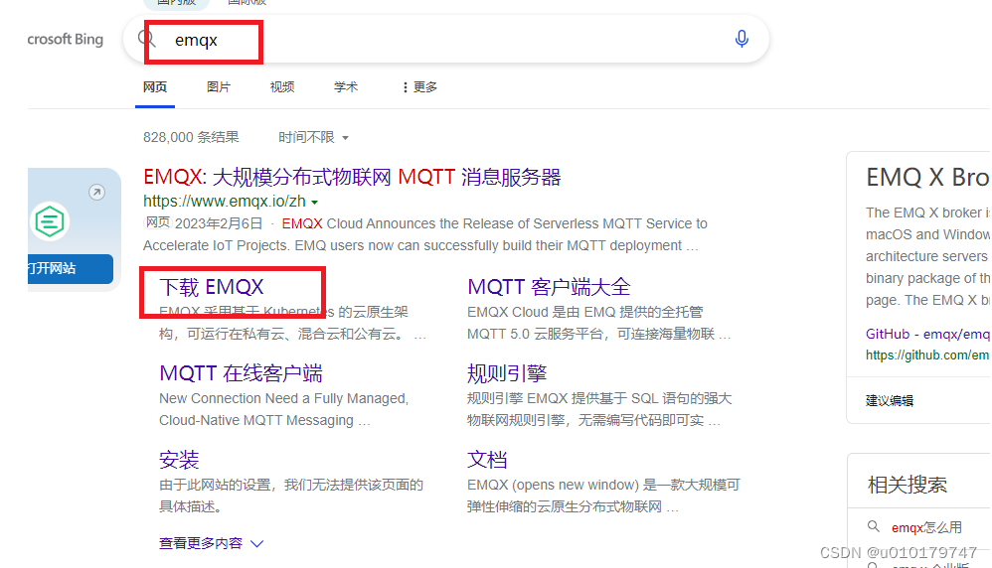
Task: Click the magnifier search icon in search box
Action: click(147, 39)
